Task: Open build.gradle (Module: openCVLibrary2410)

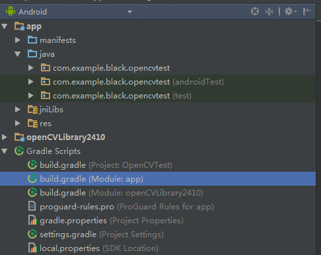Action: (122, 193)
